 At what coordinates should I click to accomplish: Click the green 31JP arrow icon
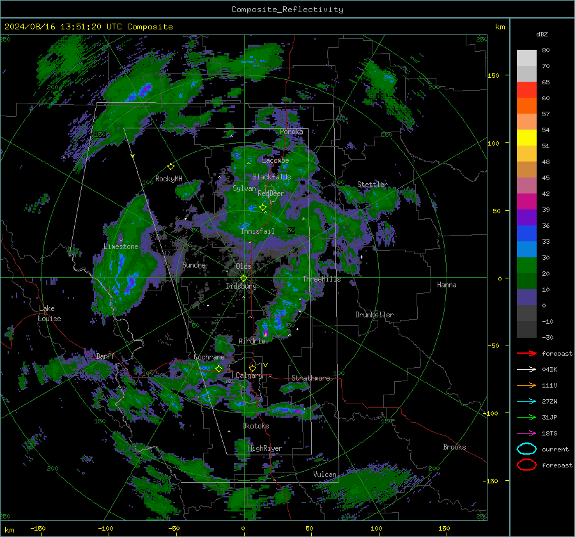point(526,417)
